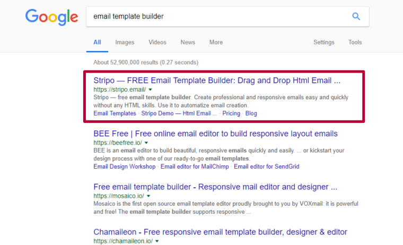Open the Chamaileon responsive email template builder result
The width and height of the screenshot is (403, 245).
[x=220, y=232]
